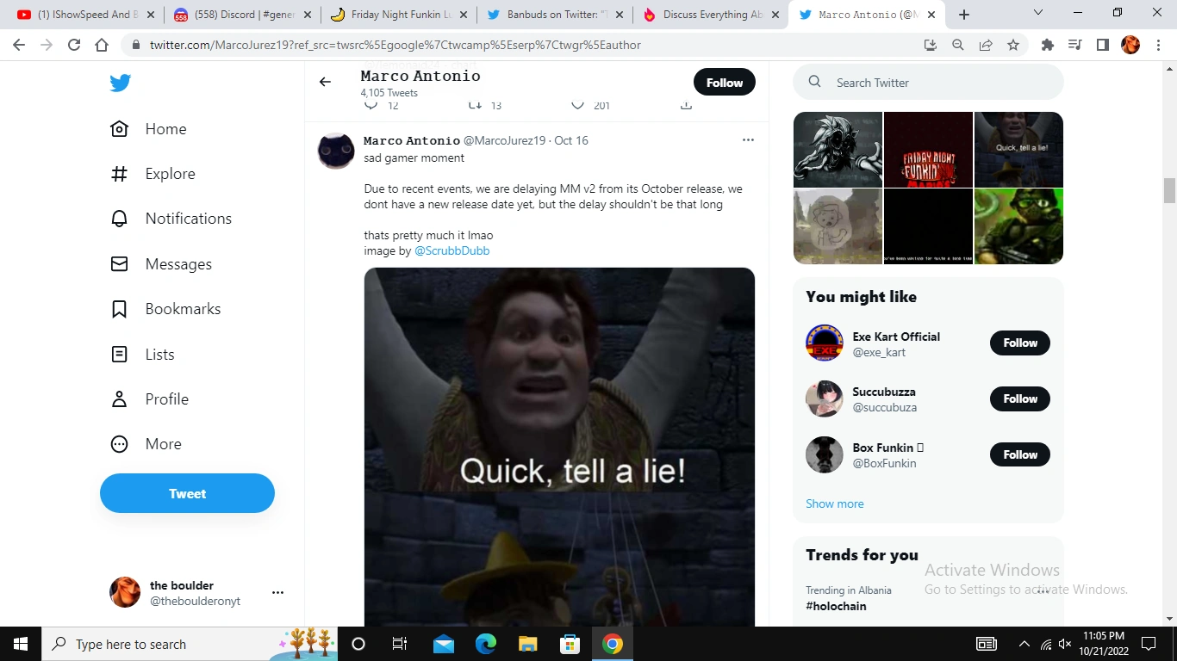Screen dimensions: 1177x661
Task: Click the taskbar search box
Action: coord(190,644)
